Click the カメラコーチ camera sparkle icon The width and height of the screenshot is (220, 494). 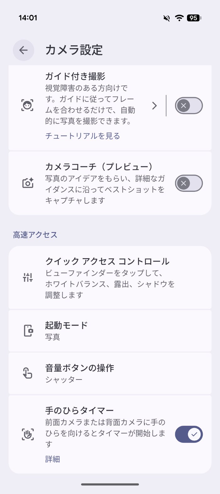coord(28,183)
